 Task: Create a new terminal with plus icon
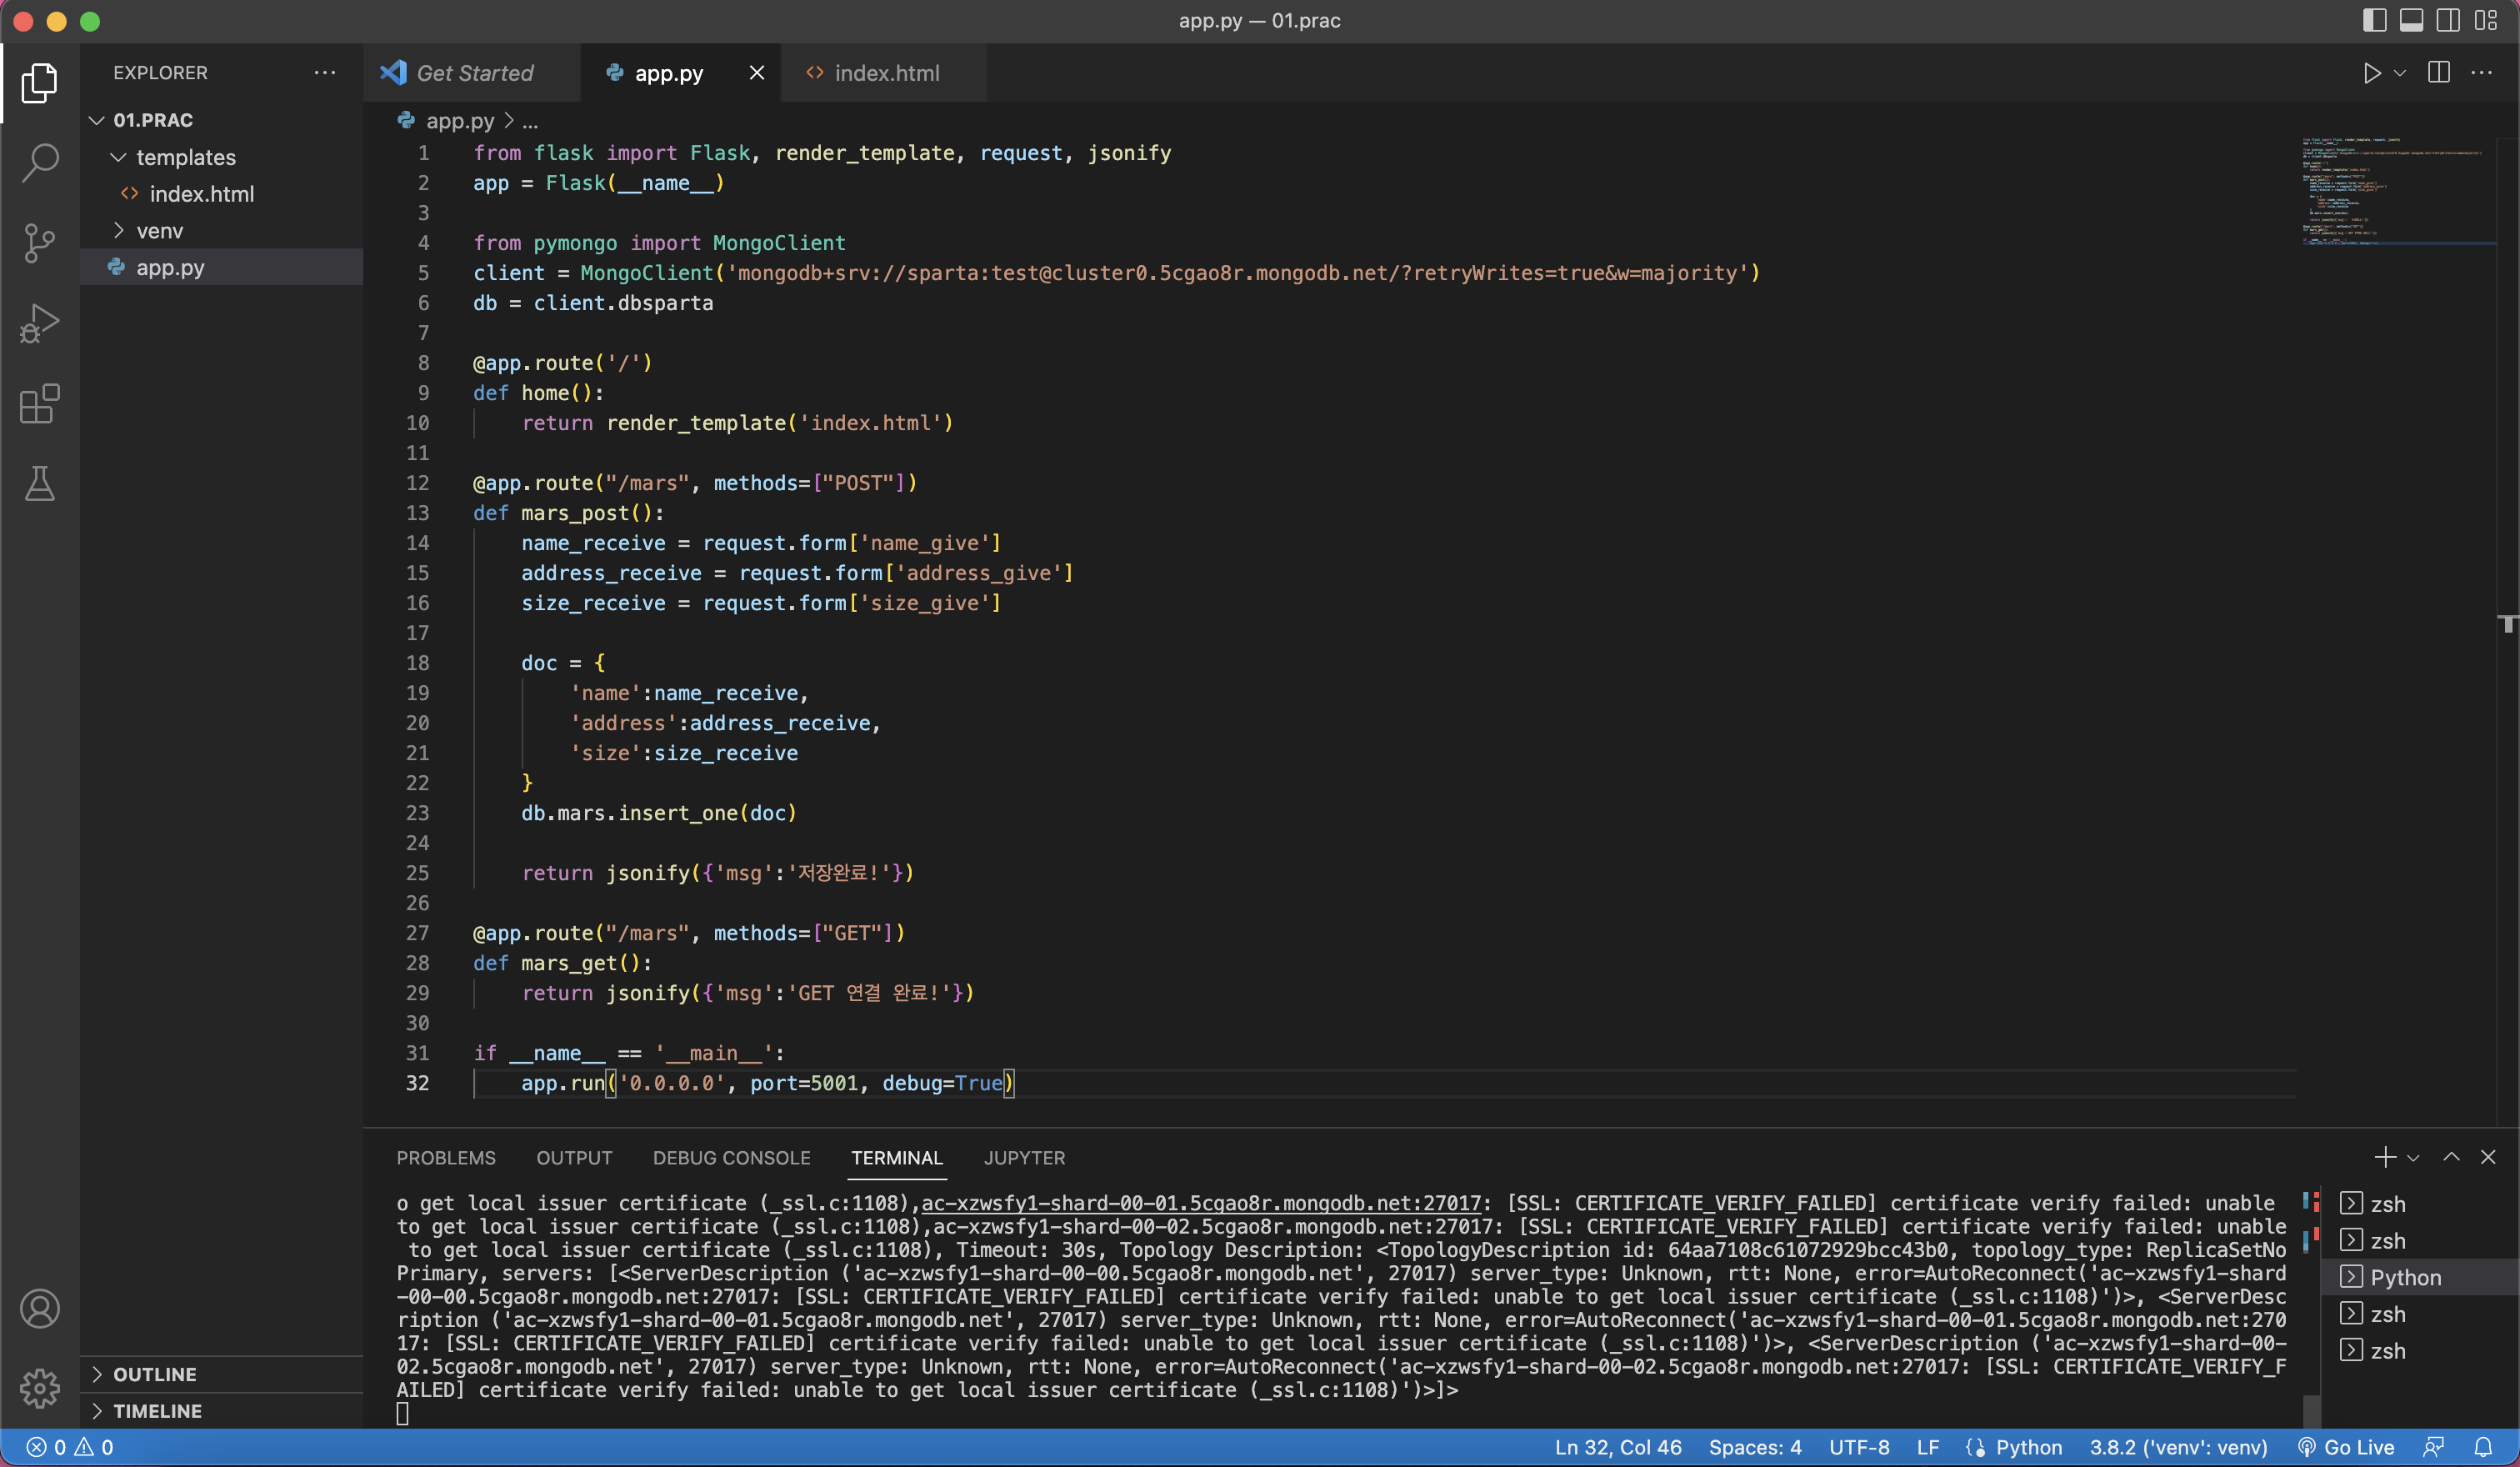(2385, 1157)
